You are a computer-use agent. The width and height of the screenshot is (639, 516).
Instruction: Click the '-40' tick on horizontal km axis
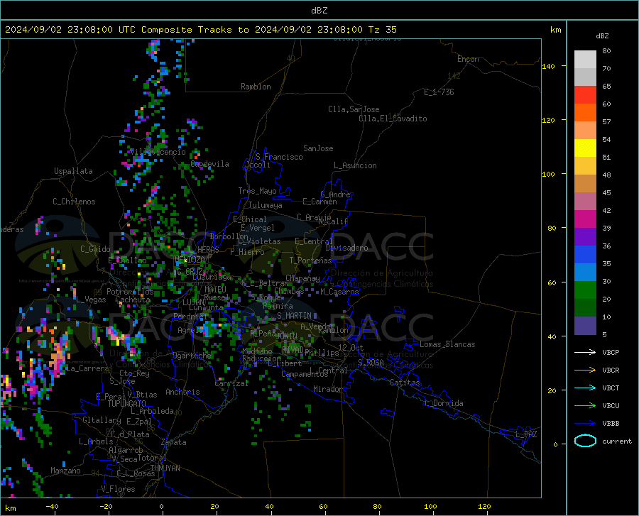pyautogui.click(x=52, y=507)
